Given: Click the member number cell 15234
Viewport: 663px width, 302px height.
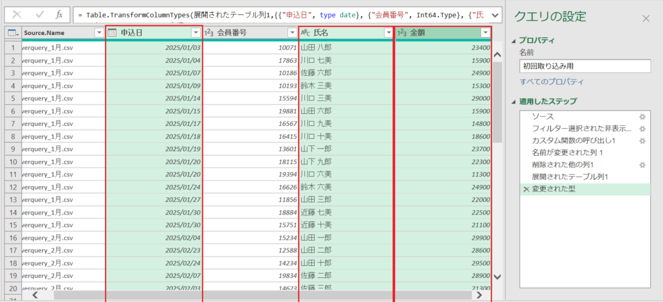Looking at the screenshot, I should tap(251, 237).
